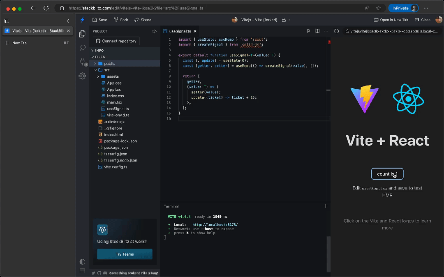
Task: Add a new terminal with the plus icon
Action: [326, 206]
